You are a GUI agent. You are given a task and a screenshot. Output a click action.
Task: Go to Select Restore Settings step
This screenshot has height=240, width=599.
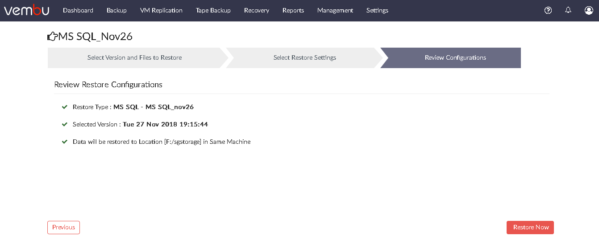305,58
